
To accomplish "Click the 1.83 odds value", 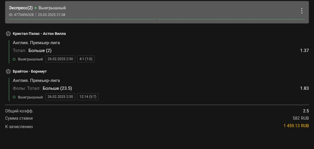I will (304, 88).
